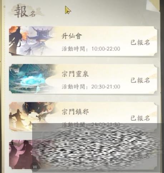Click the yellow arrow cursor icon
The width and height of the screenshot is (164, 173).
coord(68,10)
